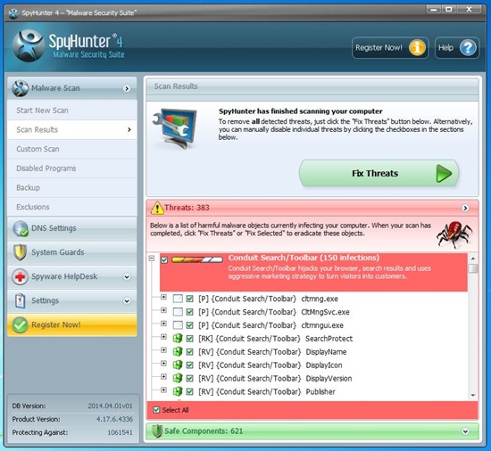This screenshot has height=451, width=491.
Task: Expand the Safe Components section
Action: [465, 431]
